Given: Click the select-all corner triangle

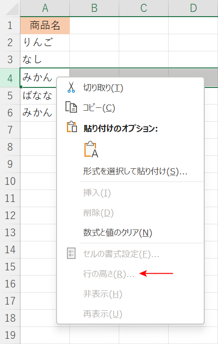Looking at the screenshot, I should [12, 10].
